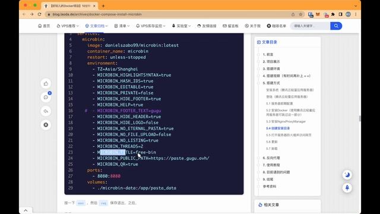
Task: Jump to section 7. 使用教程
Action: coord(271,165)
